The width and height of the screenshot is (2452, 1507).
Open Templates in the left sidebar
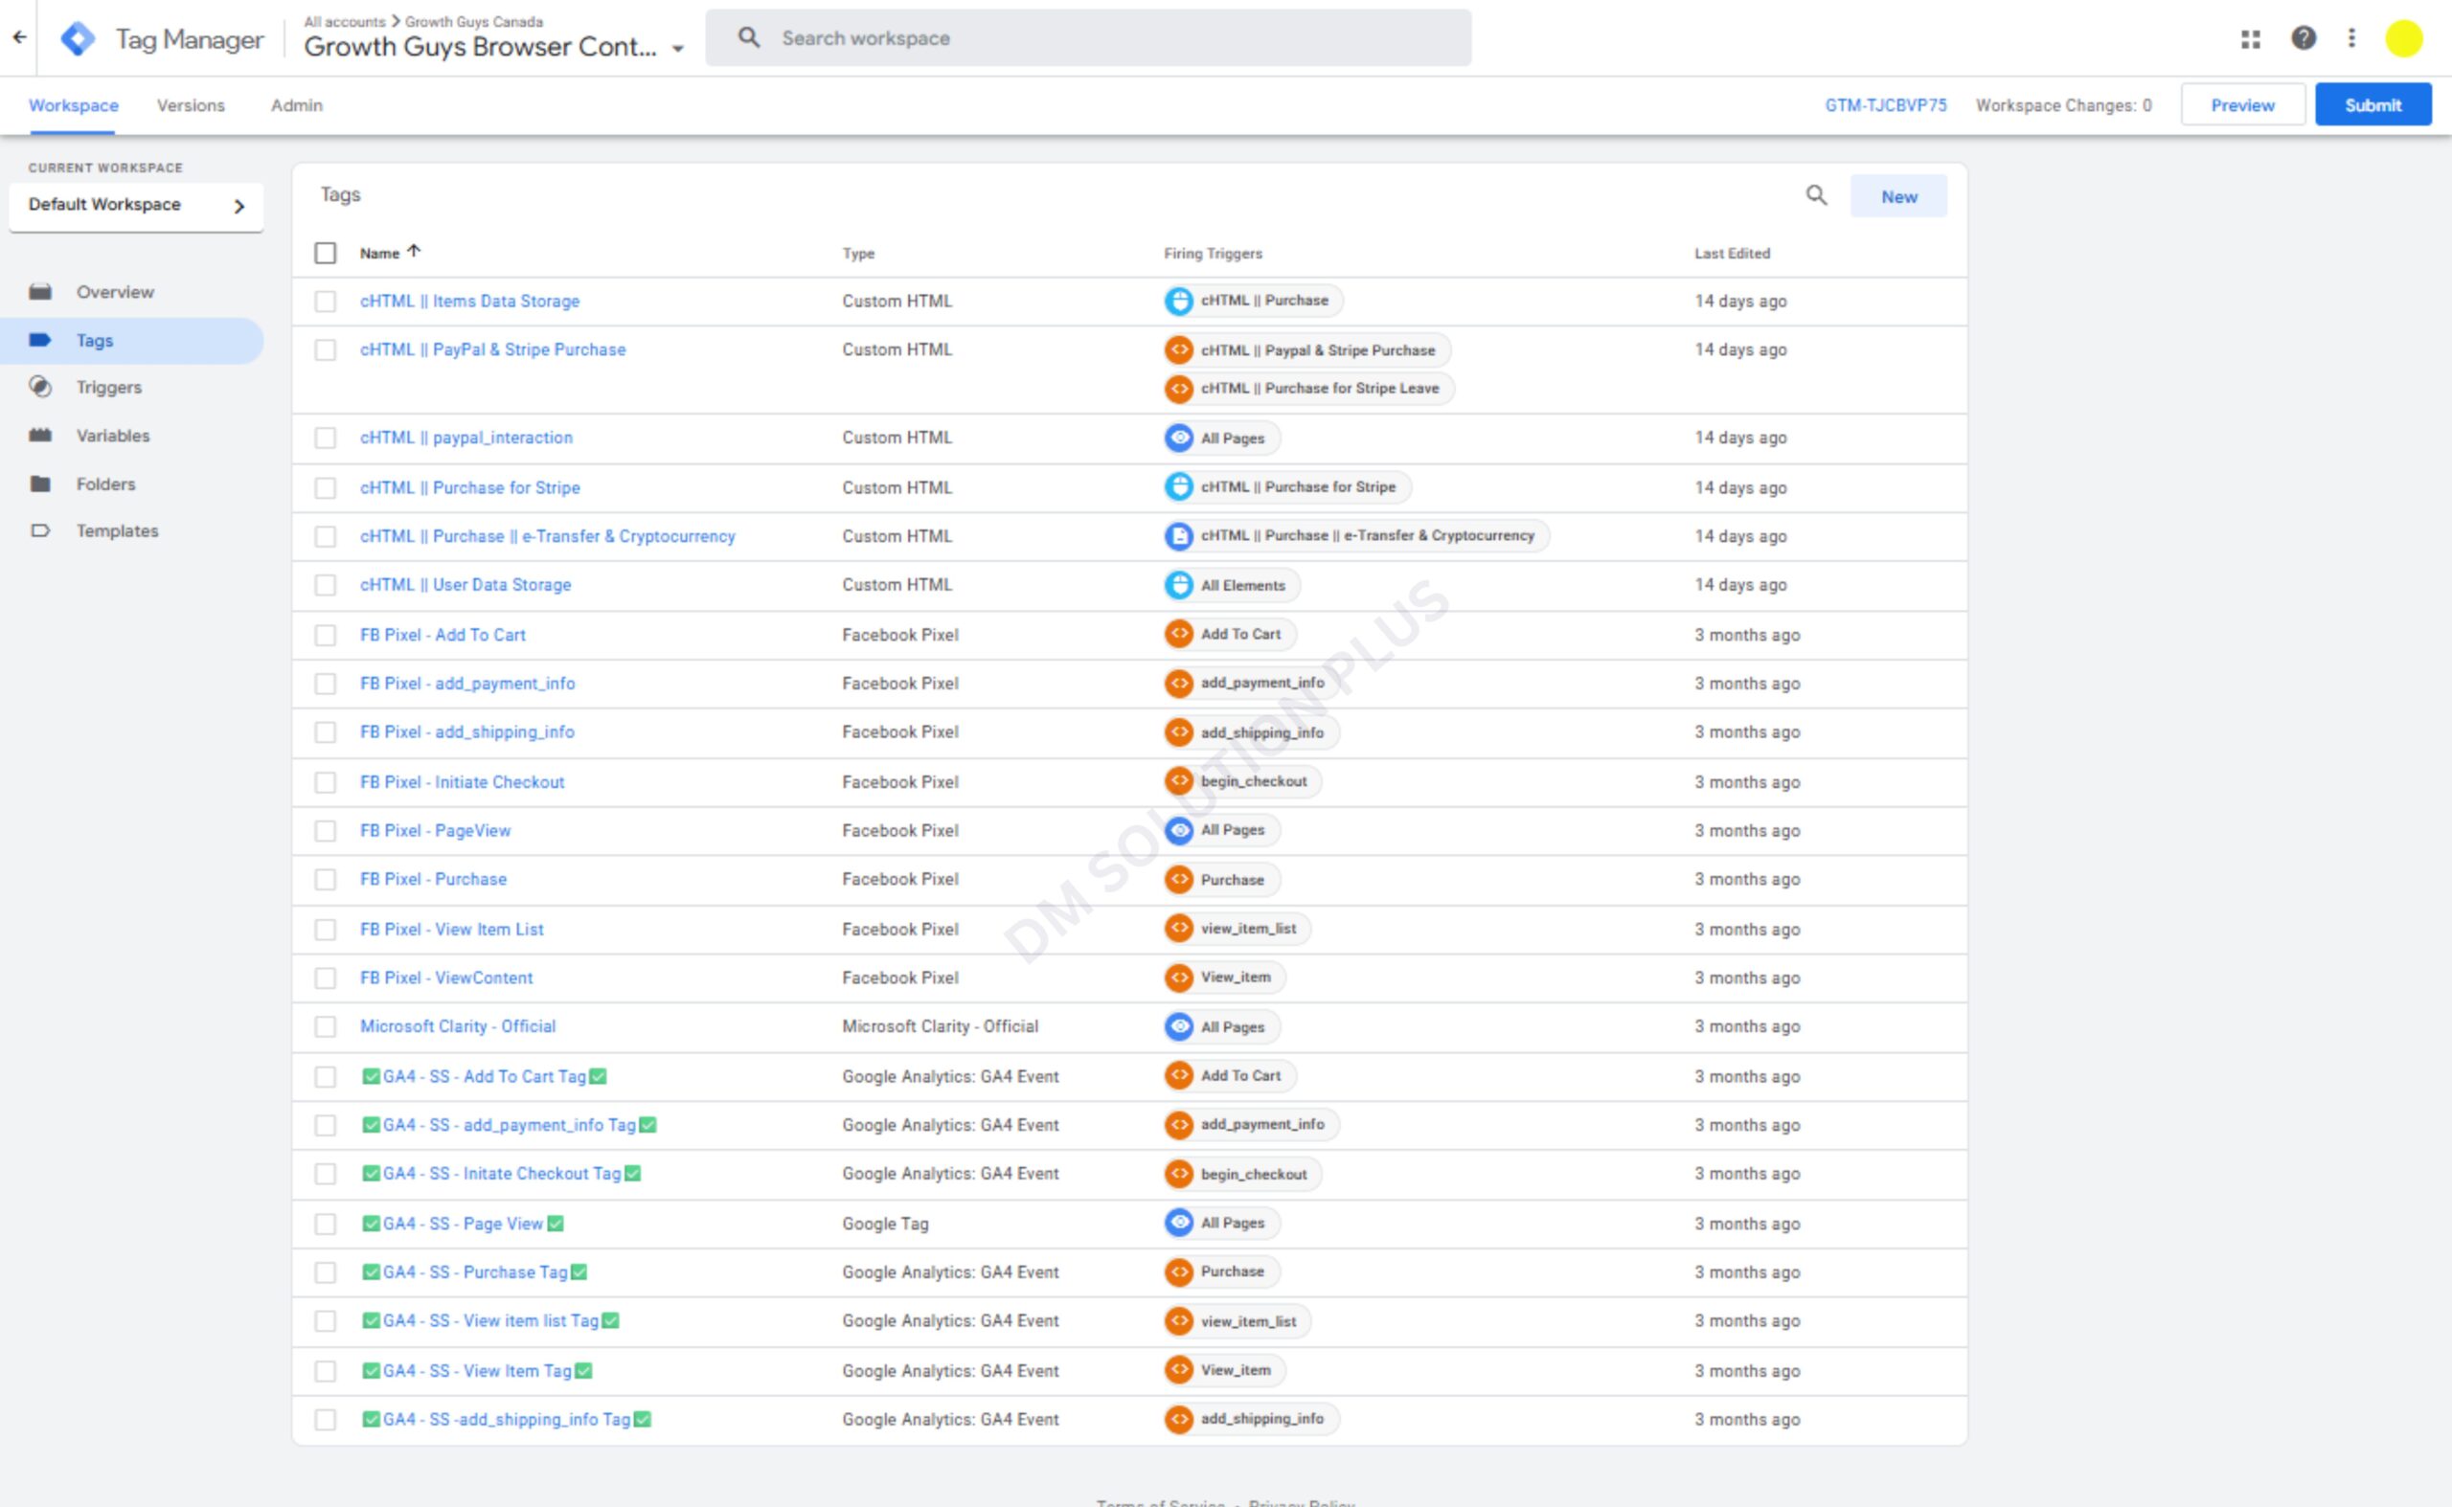coord(117,531)
